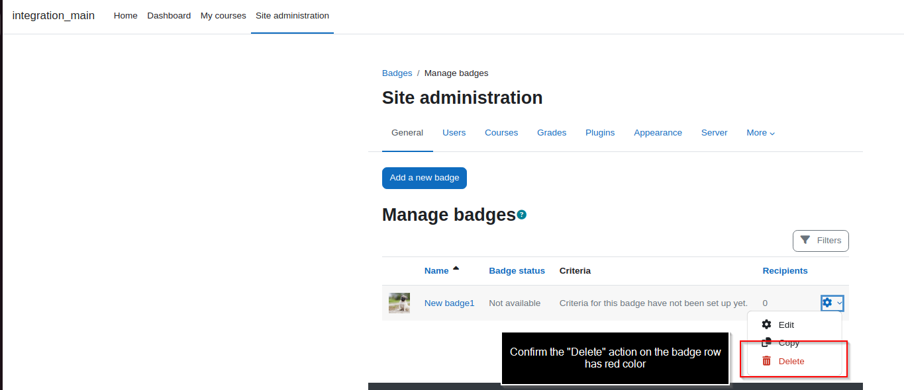Sort by Badge status column

517,271
